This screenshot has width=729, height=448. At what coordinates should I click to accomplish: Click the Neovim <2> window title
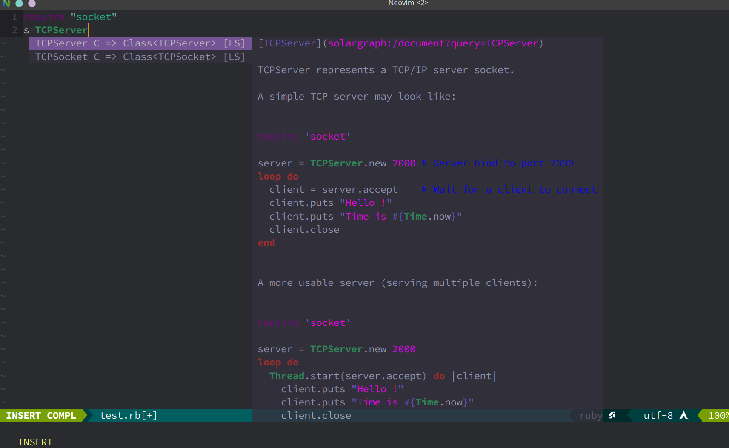click(408, 3)
